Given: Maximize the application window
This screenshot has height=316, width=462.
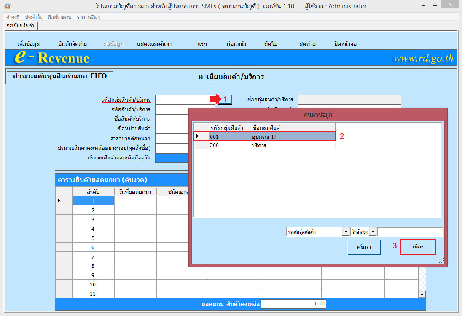Looking at the screenshot, I should pyautogui.click(x=435, y=4).
